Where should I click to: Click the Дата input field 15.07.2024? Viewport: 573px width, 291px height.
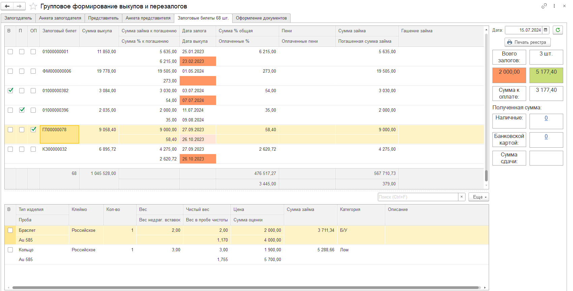(x=523, y=30)
